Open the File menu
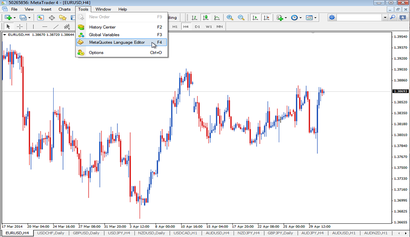Viewport: 410px width, 237px height. coord(14,9)
